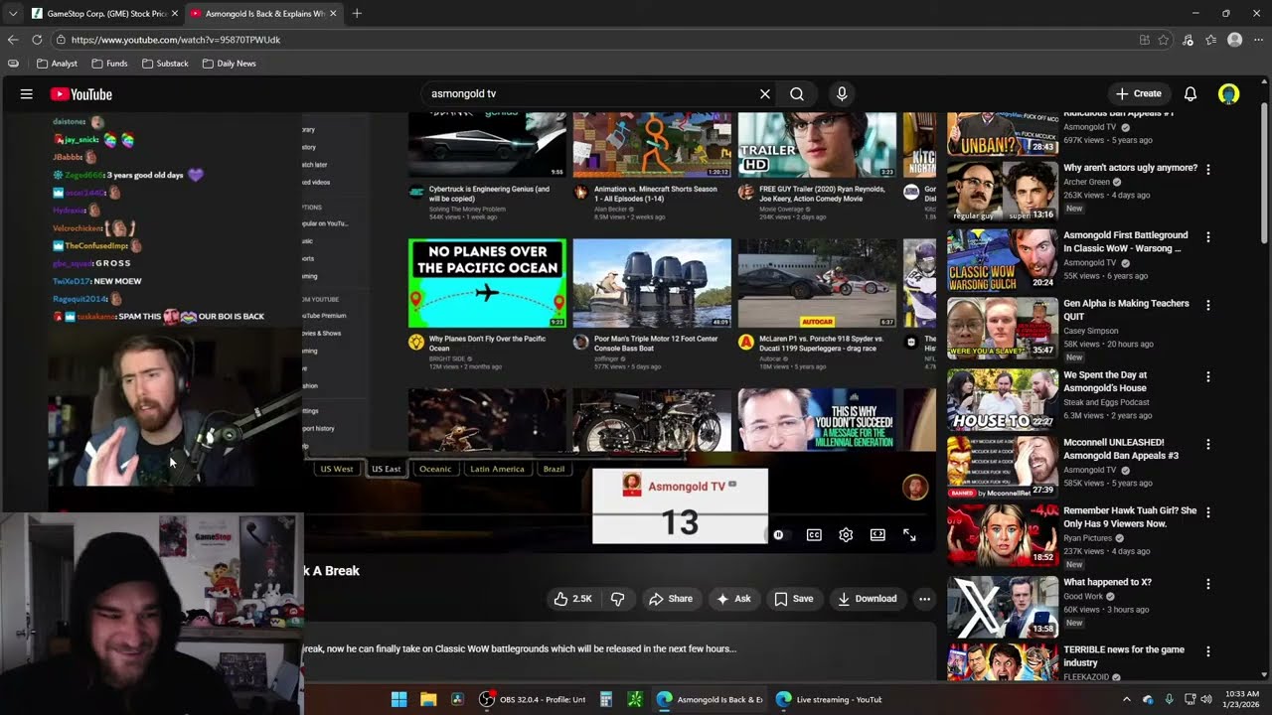Start voice search with microphone icon
Image resolution: width=1272 pixels, height=715 pixels.
[x=842, y=94]
